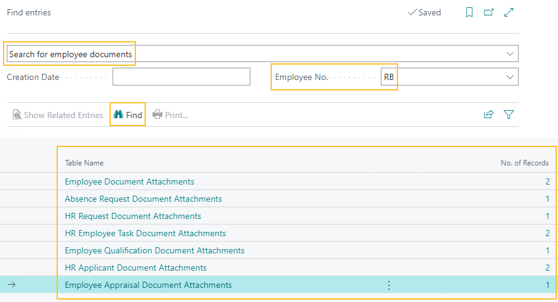This screenshot has width=558, height=302.
Task: Click the bookmark icon in header
Action: coord(469,12)
